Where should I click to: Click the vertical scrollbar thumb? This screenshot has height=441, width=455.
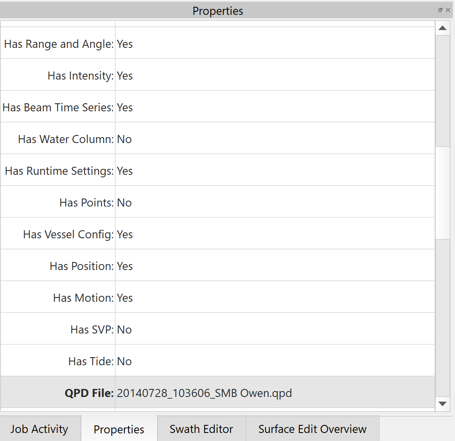[x=442, y=193]
